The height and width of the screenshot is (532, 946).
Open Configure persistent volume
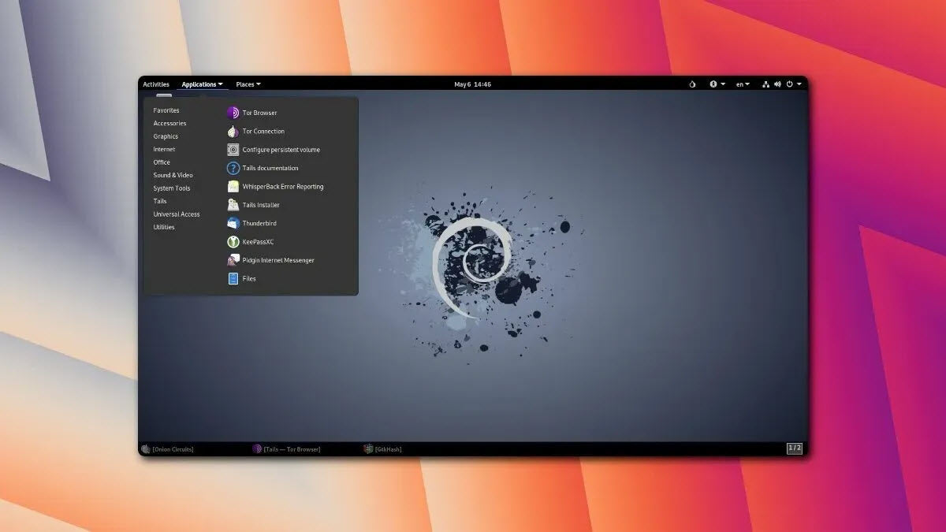(280, 150)
